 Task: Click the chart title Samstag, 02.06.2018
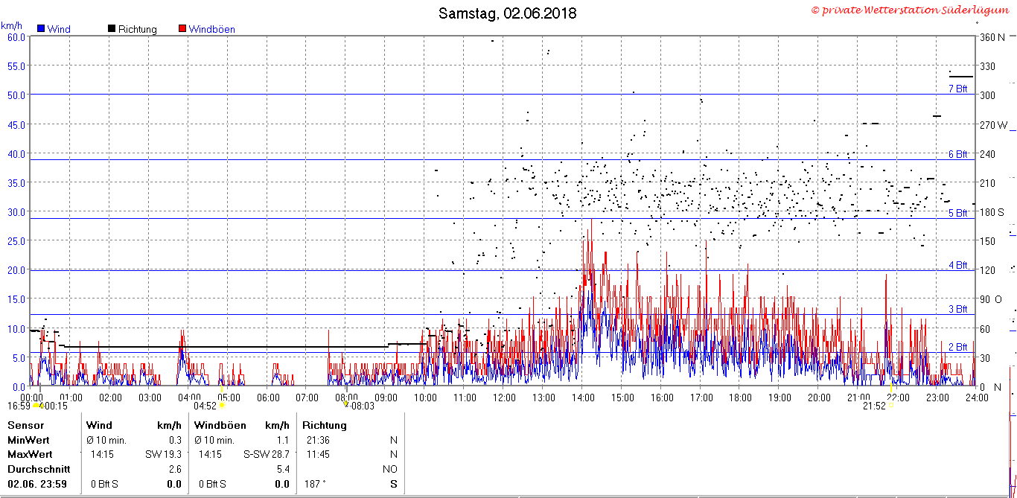tap(507, 13)
